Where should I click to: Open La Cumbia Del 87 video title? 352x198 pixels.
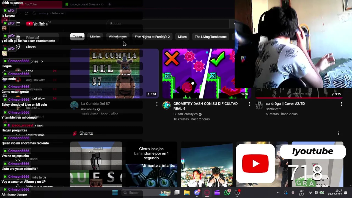[95, 104]
